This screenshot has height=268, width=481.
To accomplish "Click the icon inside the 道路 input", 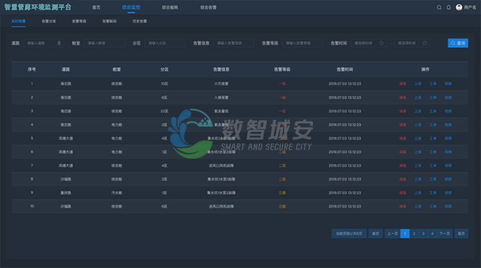I will click(x=59, y=43).
